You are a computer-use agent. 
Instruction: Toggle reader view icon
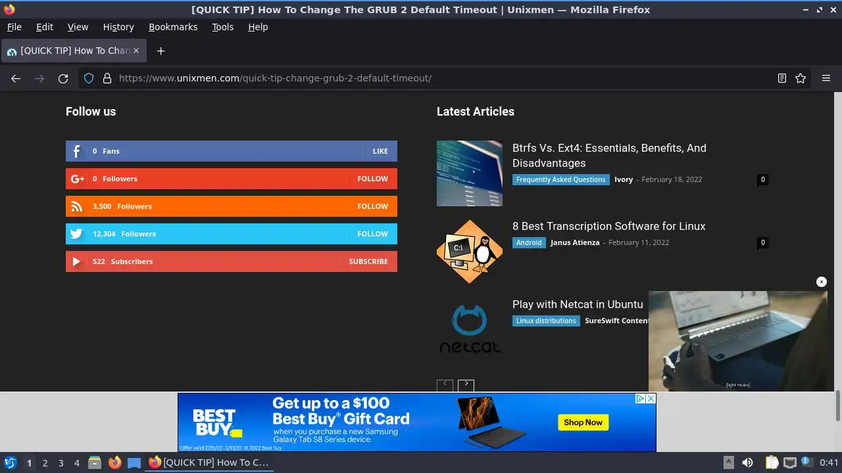click(782, 78)
